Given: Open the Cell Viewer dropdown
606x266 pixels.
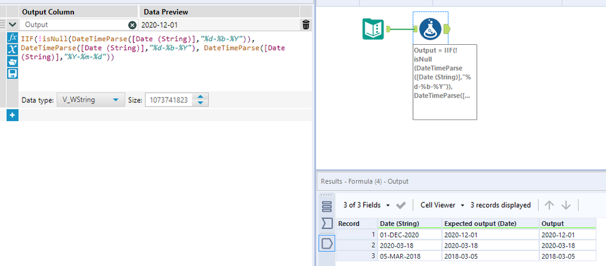Looking at the screenshot, I should [442, 205].
